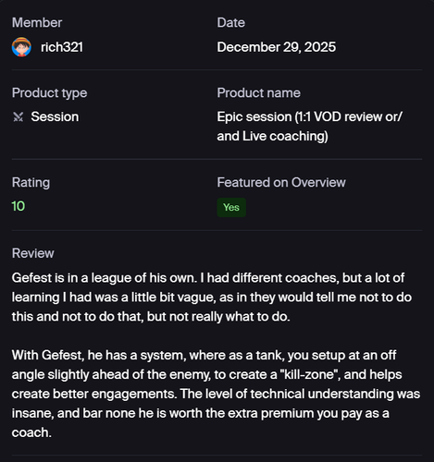Click the Featured on Overview label
This screenshot has width=434, height=462.
coord(281,182)
